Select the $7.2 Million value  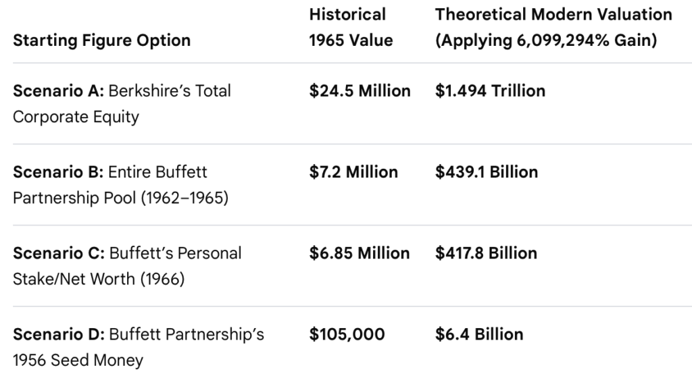(x=353, y=172)
